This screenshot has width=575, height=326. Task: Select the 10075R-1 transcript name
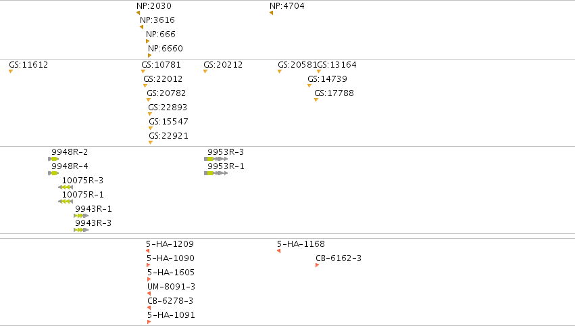[x=82, y=195]
